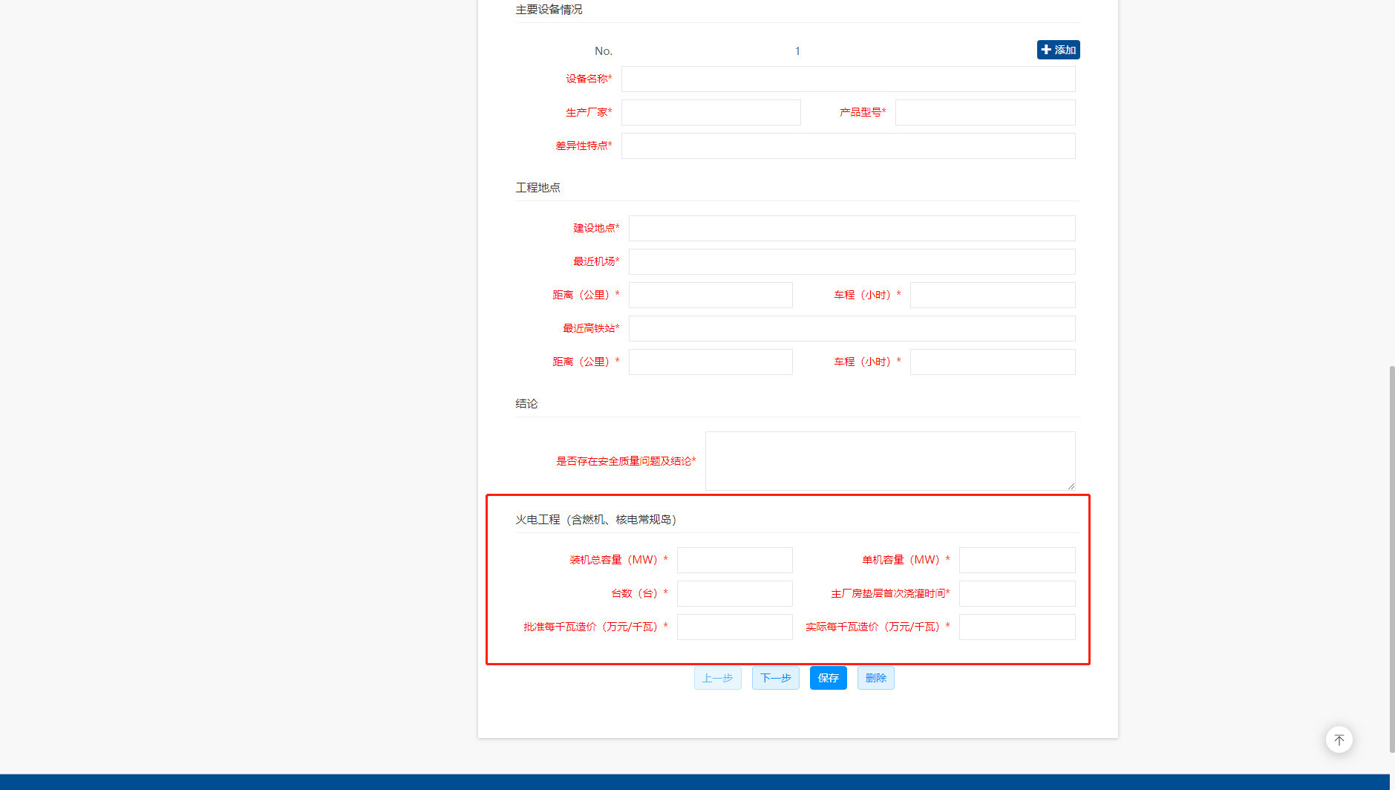The image size is (1395, 790).
Task: Click the 最近高铁站 input field
Action: click(852, 328)
